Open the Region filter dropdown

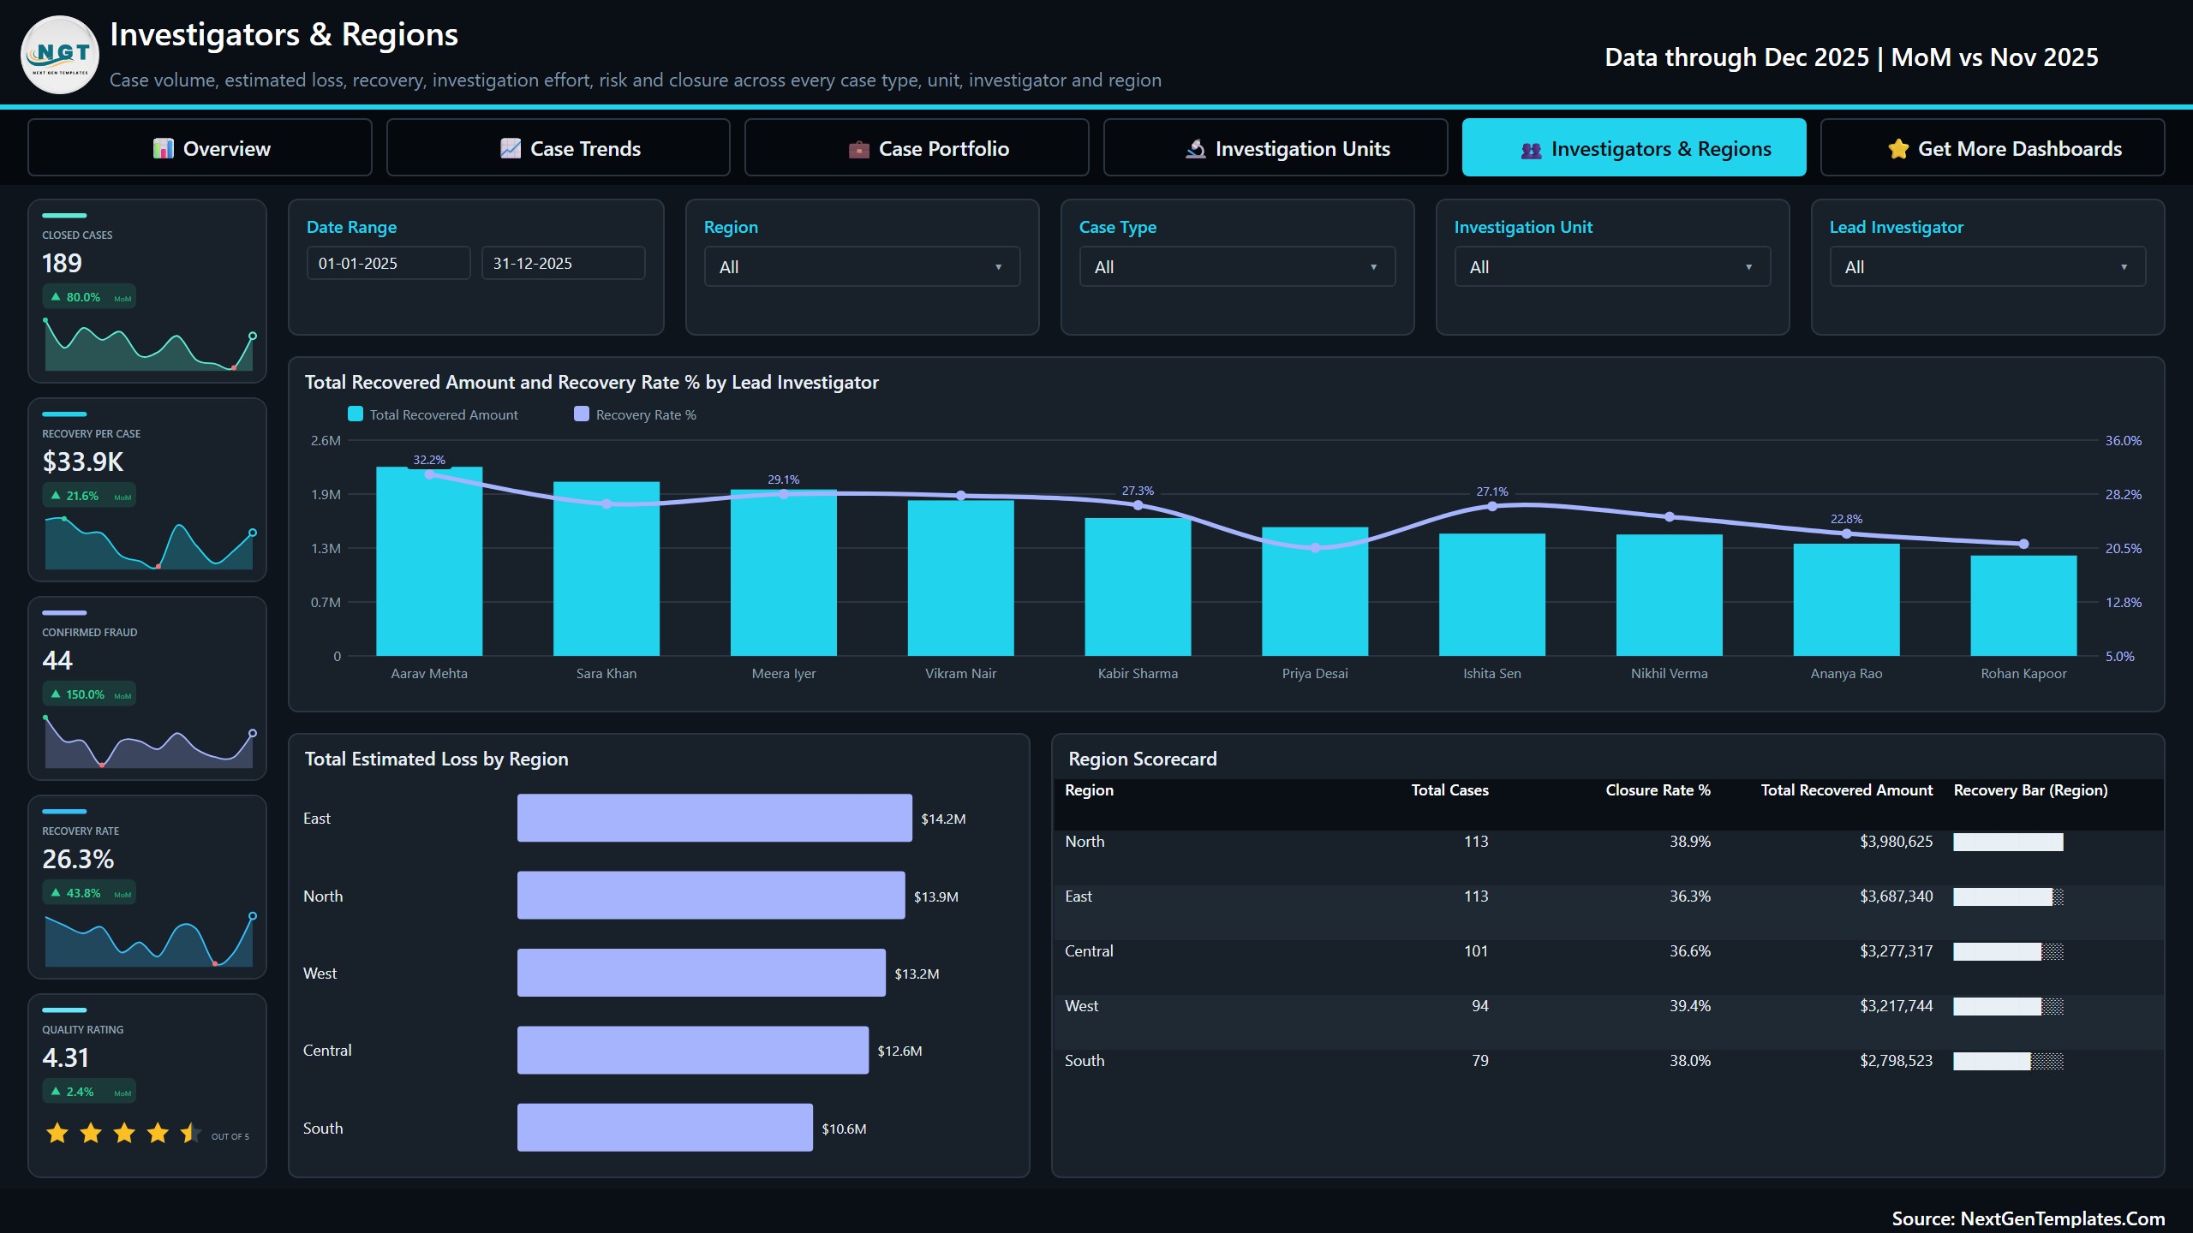point(863,267)
